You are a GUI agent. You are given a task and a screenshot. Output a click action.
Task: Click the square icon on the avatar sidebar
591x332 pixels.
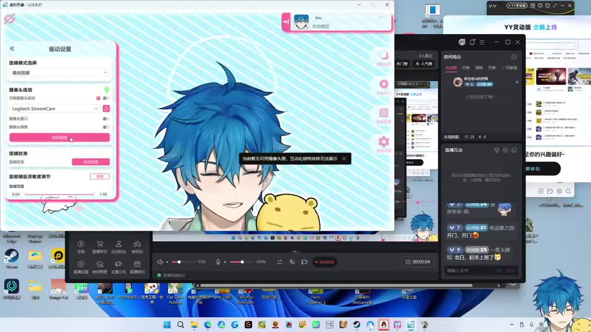384,55
